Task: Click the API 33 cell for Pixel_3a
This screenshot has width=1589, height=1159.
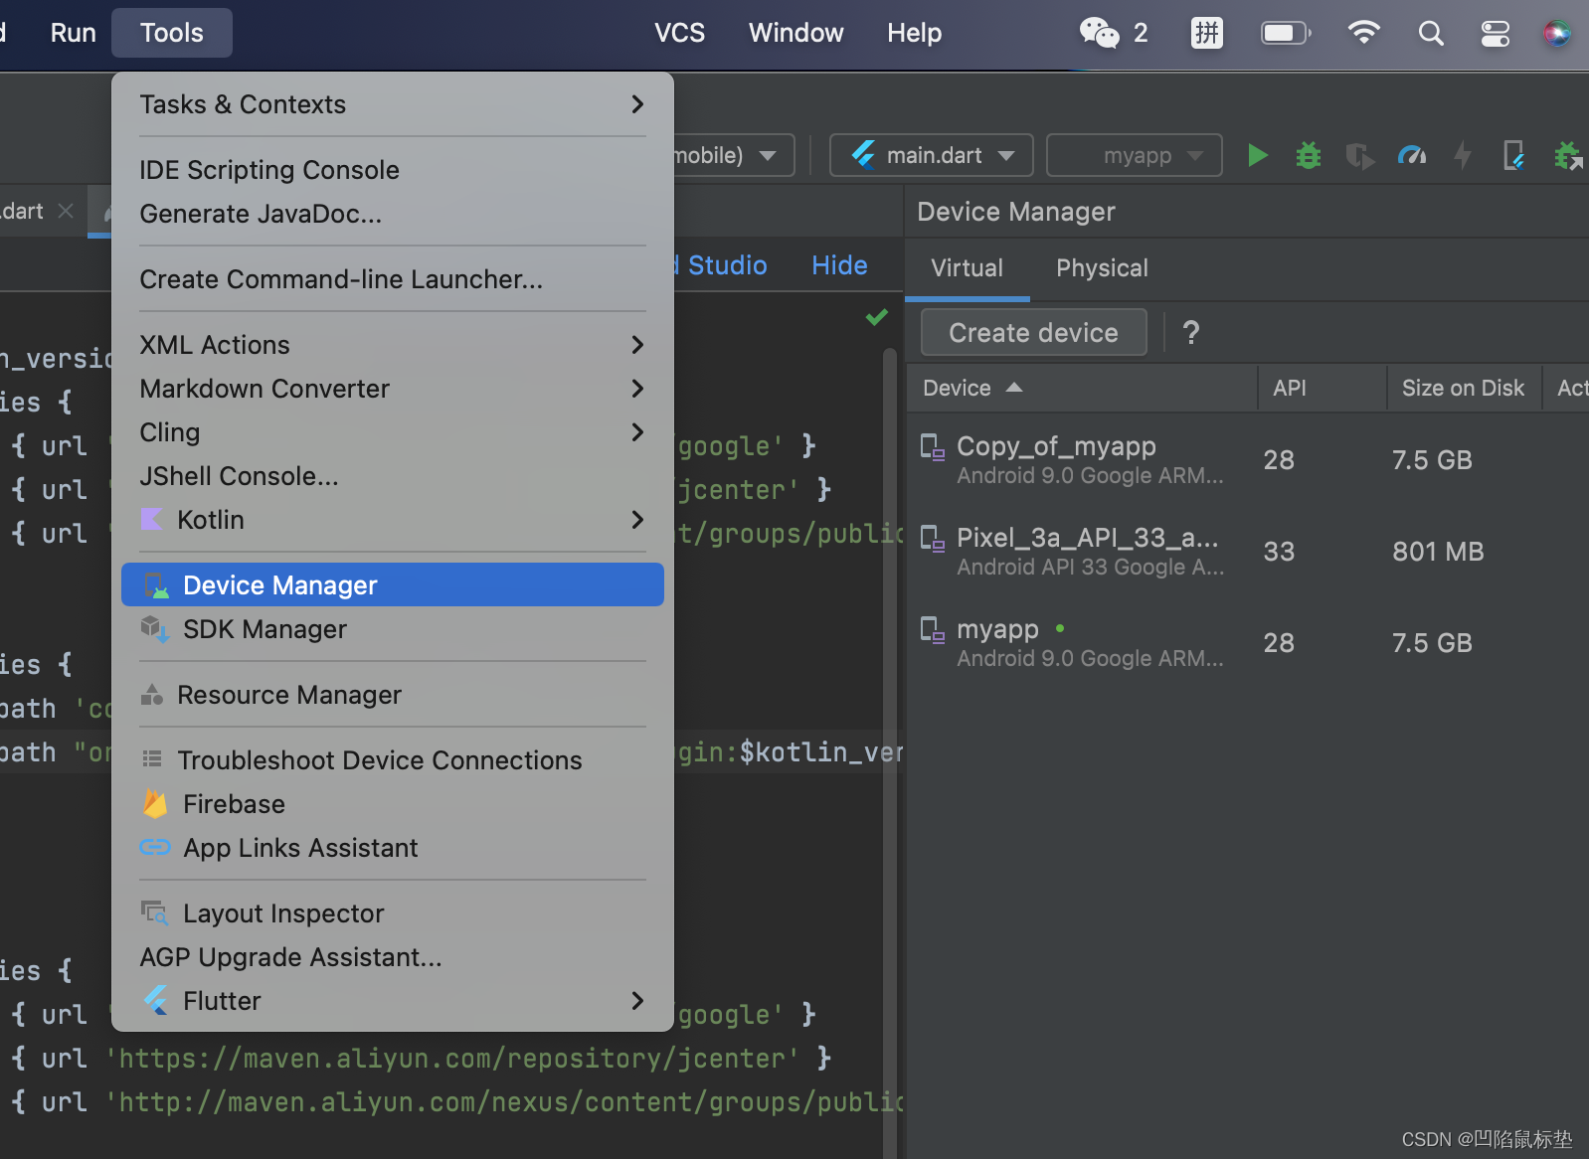Action: (1279, 552)
